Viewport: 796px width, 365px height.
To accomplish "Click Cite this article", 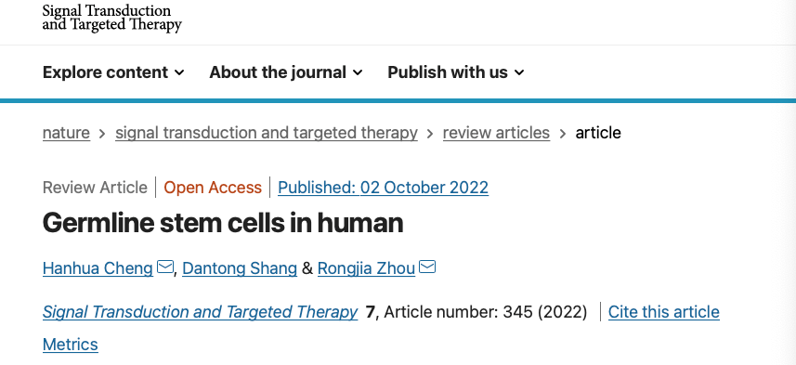I will pyautogui.click(x=663, y=312).
